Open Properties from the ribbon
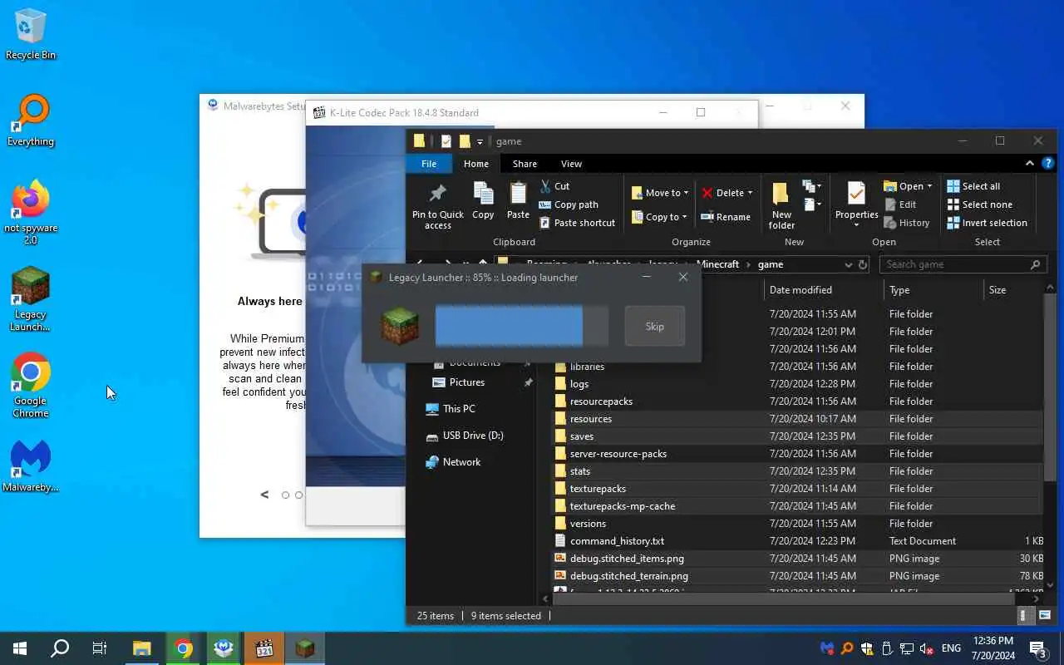 [x=856, y=204]
